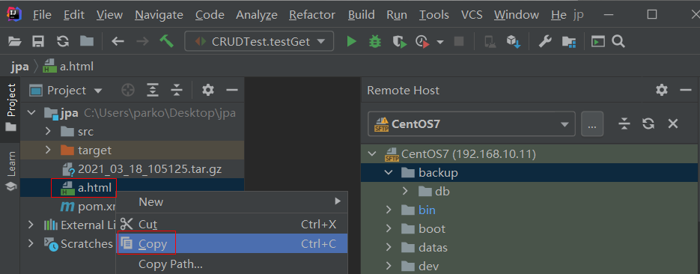Screen dimensions: 700x274
Task: Expand the src folder
Action: point(48,132)
